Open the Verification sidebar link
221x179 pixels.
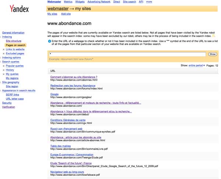click(x=8, y=107)
